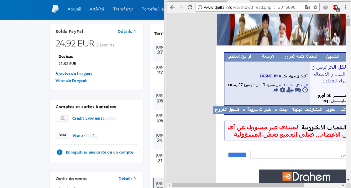Image resolution: width=351 pixels, height=188 pixels.
Task: Open الأوسمة forum menu item
Action: (x=269, y=56)
